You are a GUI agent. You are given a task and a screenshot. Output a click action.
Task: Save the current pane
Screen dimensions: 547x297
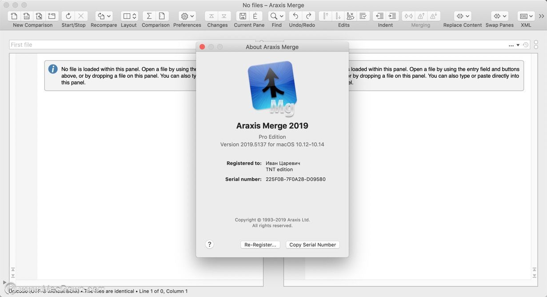tap(243, 16)
